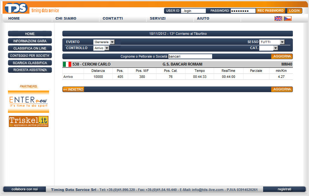Click the registrati link in the footer
This screenshot has width=309, height=196.
[x=284, y=189]
